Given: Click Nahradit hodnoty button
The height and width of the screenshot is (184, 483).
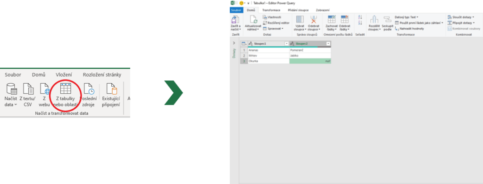Looking at the screenshot, I should [409, 28].
